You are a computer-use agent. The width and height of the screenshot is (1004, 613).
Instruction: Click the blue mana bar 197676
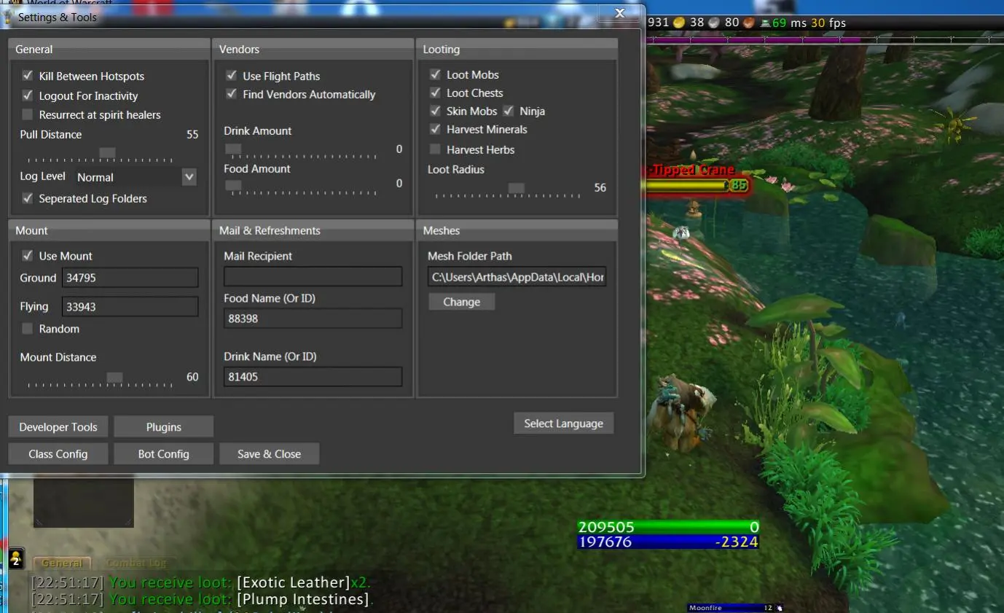pyautogui.click(x=668, y=542)
